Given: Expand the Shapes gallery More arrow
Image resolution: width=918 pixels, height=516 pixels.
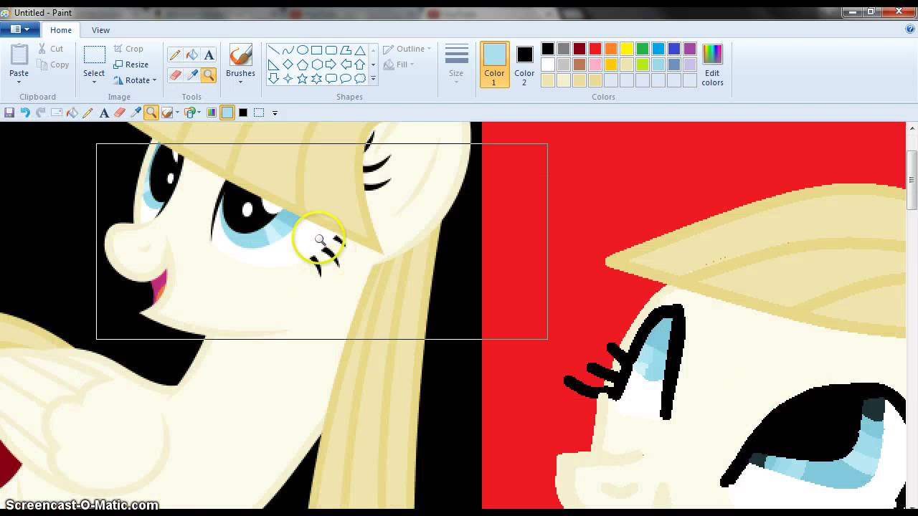Looking at the screenshot, I should (373, 79).
